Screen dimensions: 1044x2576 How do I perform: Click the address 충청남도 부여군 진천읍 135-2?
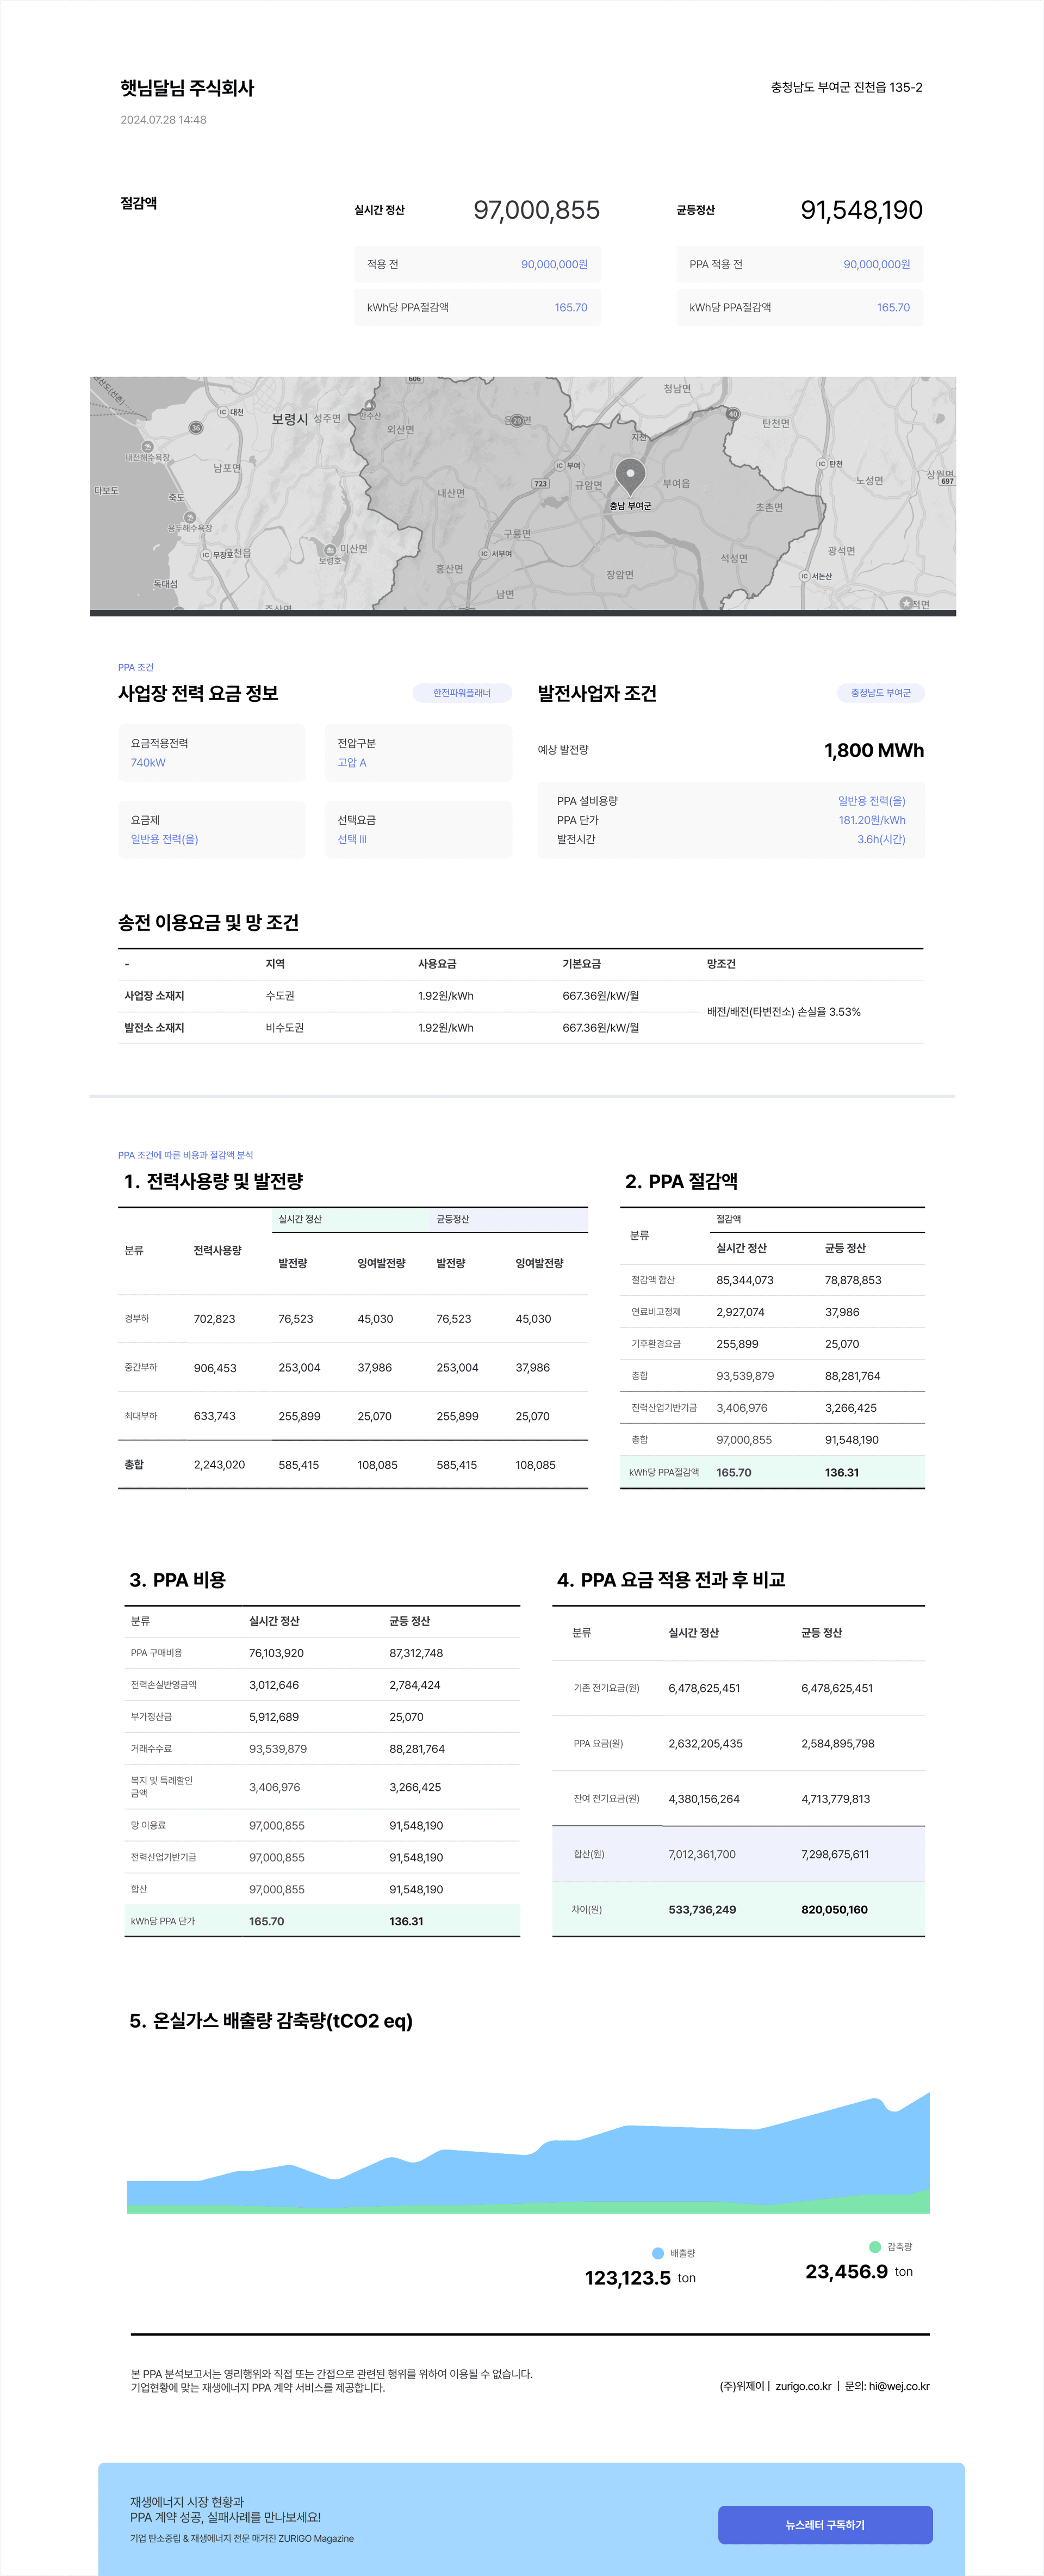point(846,88)
